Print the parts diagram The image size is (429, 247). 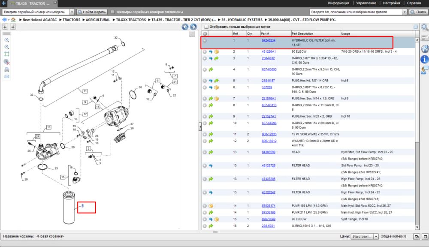[7, 70]
